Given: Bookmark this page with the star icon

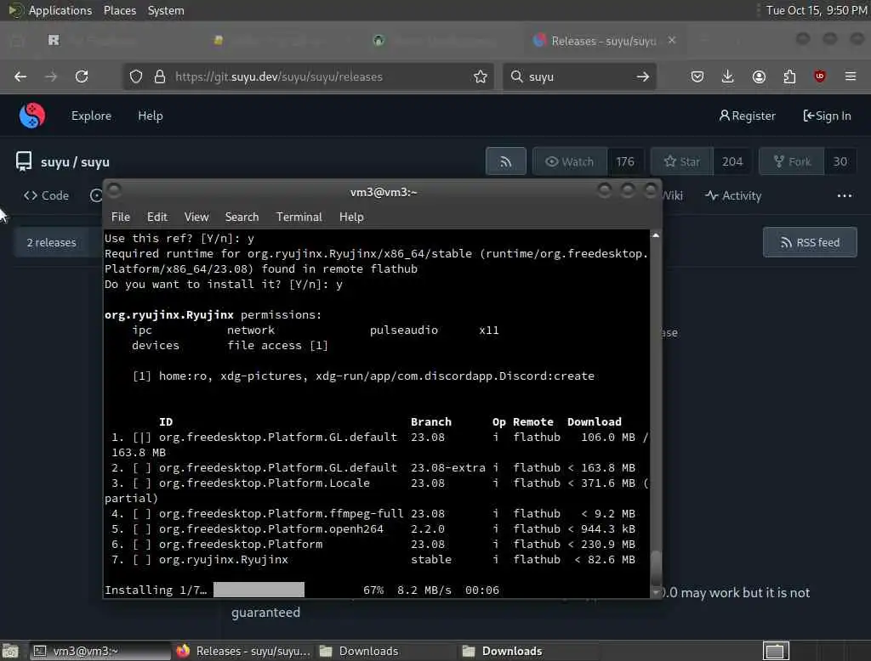Looking at the screenshot, I should pyautogui.click(x=481, y=76).
